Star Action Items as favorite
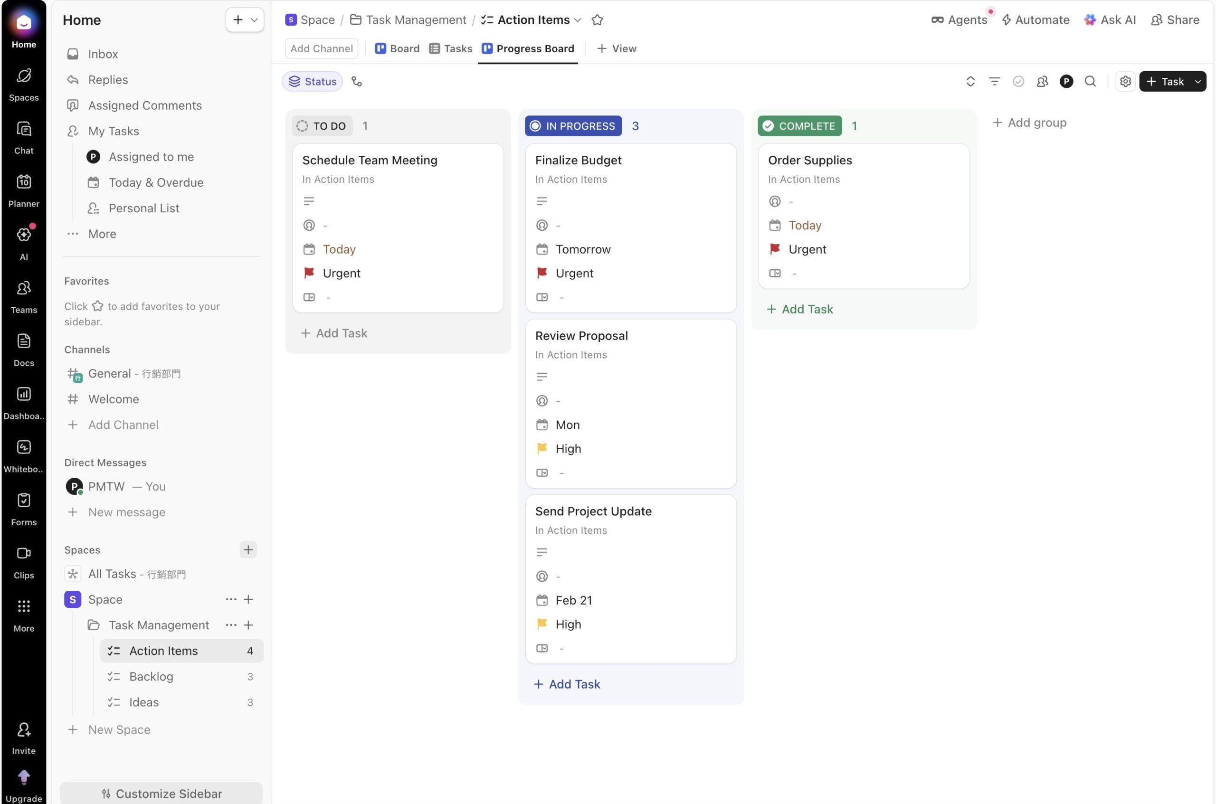Screen dimensions: 1216x804 [x=597, y=20]
